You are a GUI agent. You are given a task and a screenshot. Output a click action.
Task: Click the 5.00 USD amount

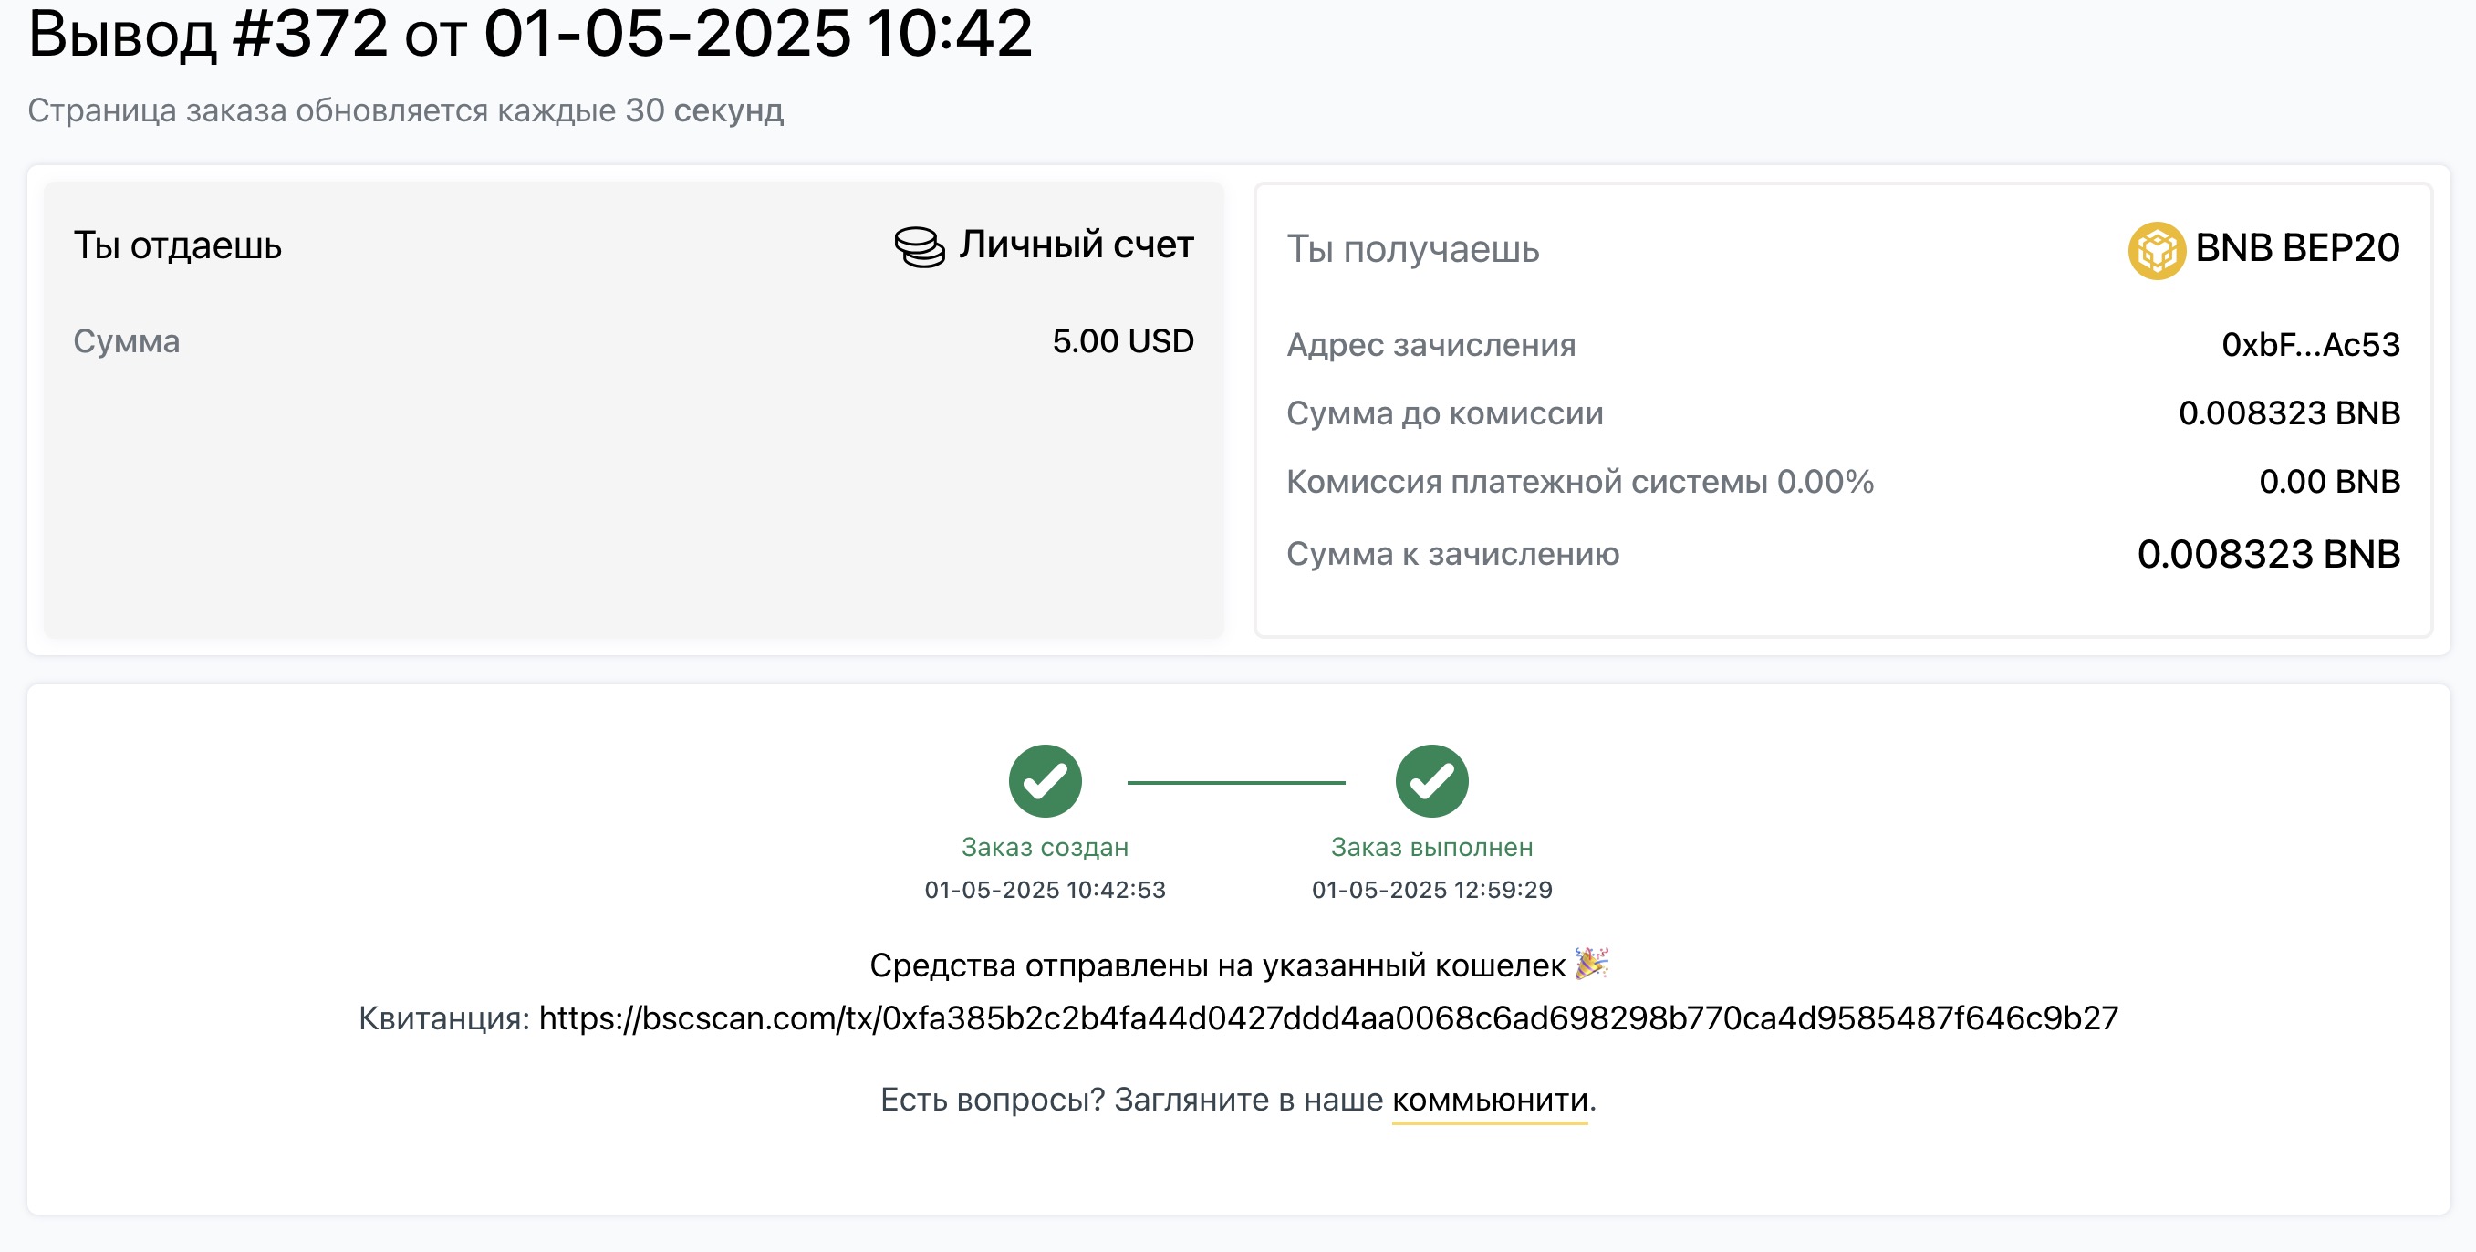(x=1123, y=340)
